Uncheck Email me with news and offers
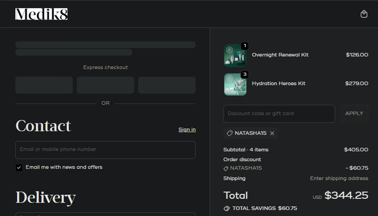 point(19,167)
